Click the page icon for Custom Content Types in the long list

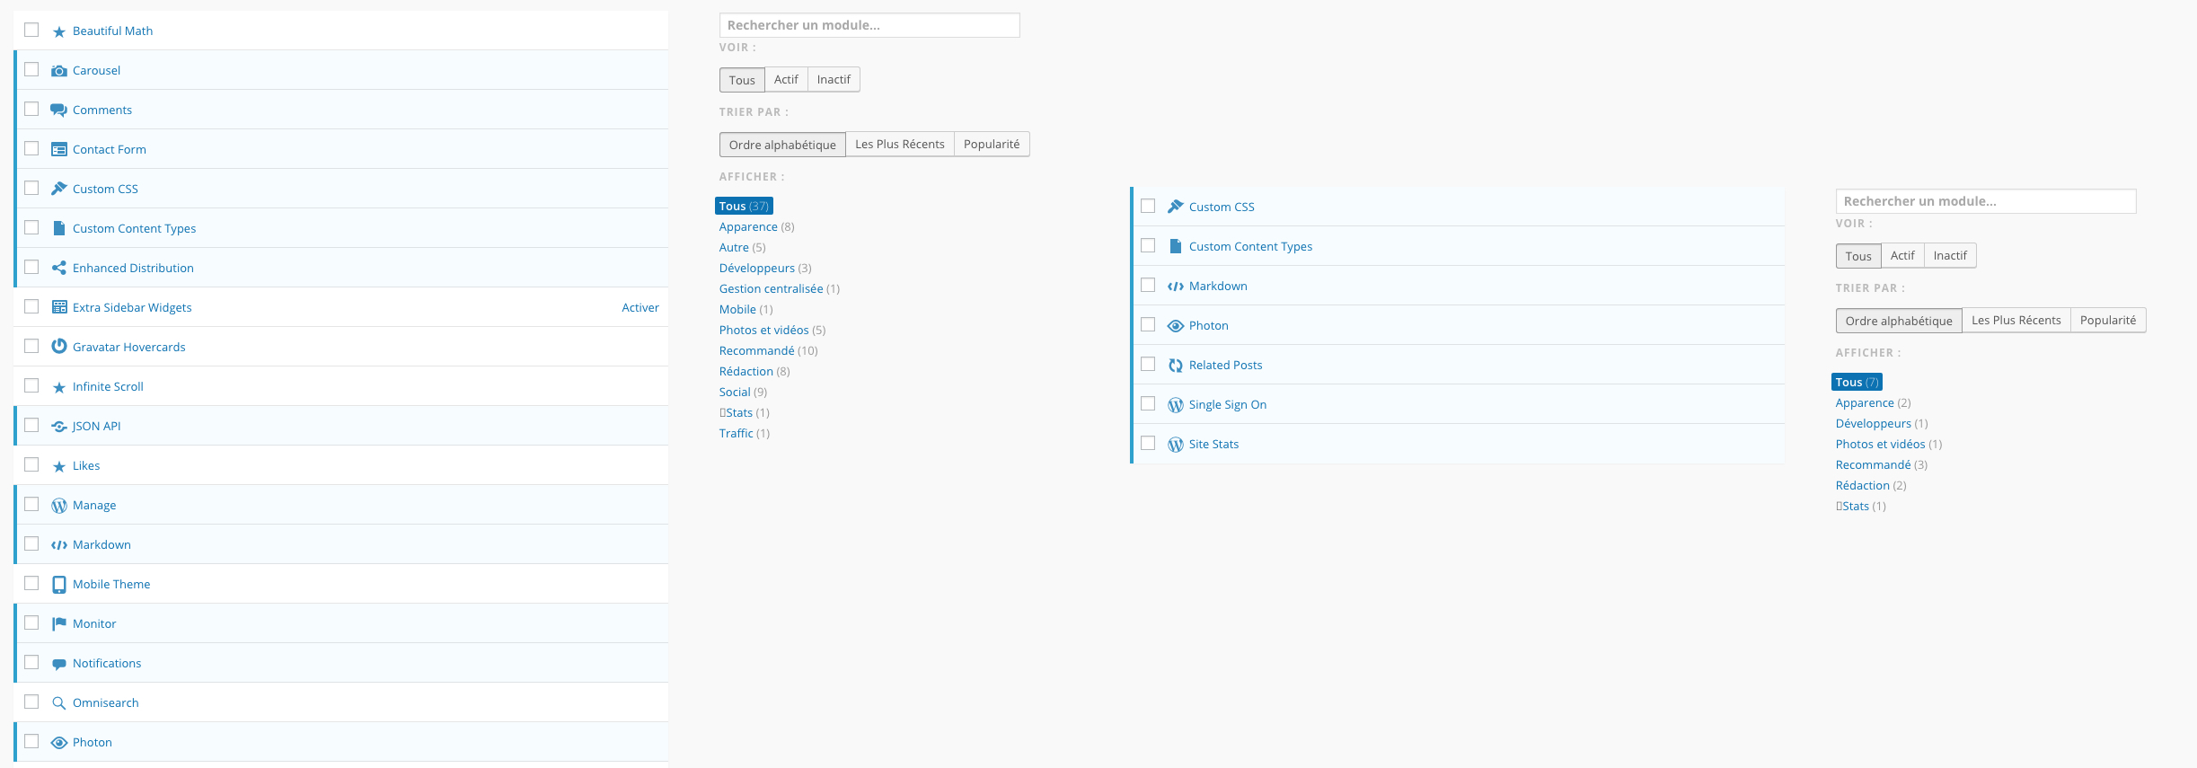pyautogui.click(x=59, y=229)
